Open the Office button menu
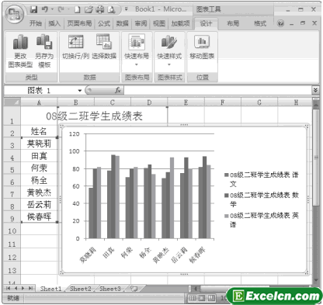Screen dimensions: 323x305 pyautogui.click(x=15, y=14)
